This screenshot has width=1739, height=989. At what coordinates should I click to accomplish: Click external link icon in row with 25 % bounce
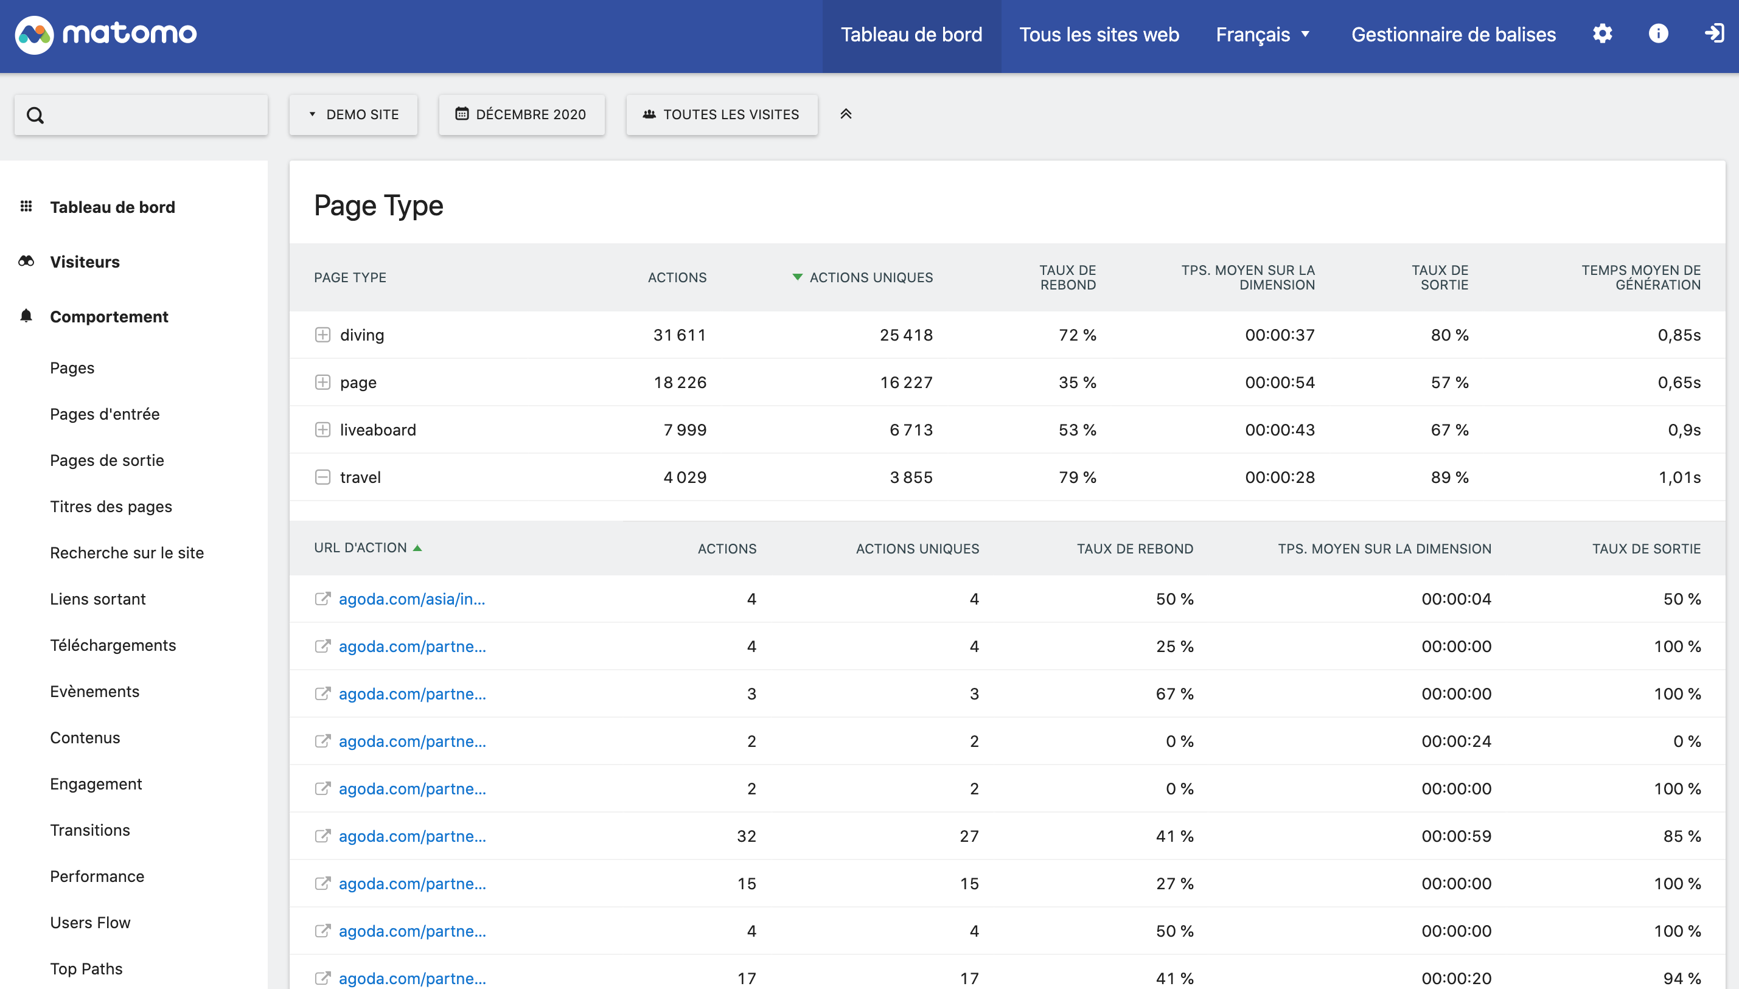[x=322, y=646]
